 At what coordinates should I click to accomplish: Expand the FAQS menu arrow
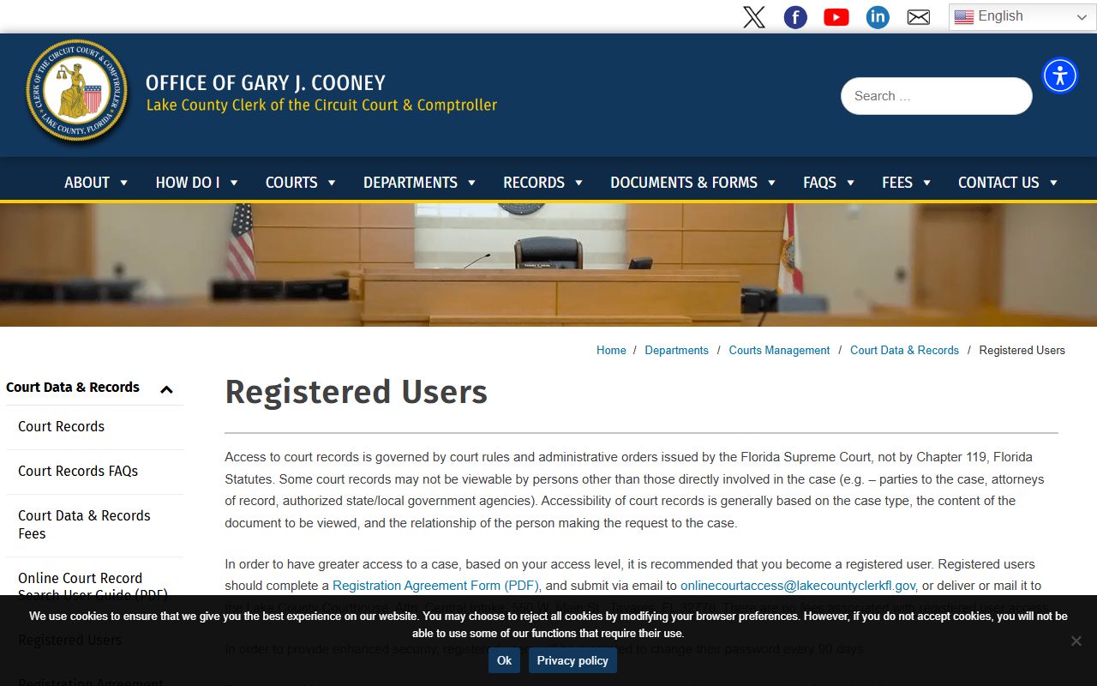coord(851,183)
